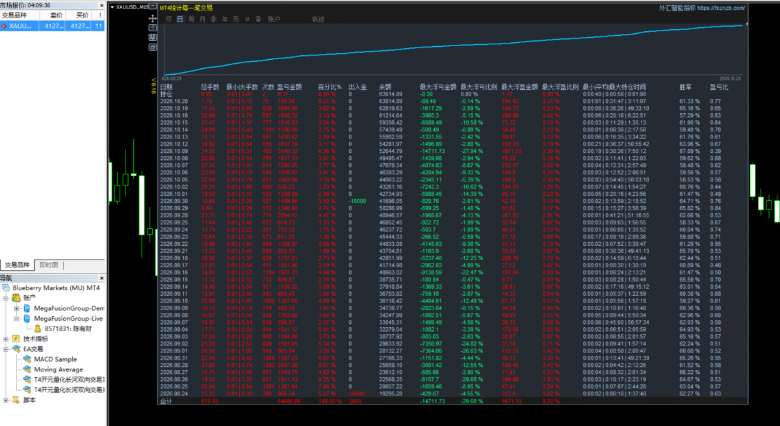Click the Blueberry Markets terminal icon
Screen dimensions: 780x426
(6, 287)
